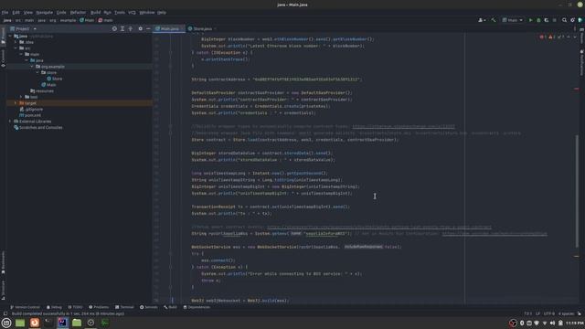
Task: Open the Project side tab stripe button
Action: 3,37
